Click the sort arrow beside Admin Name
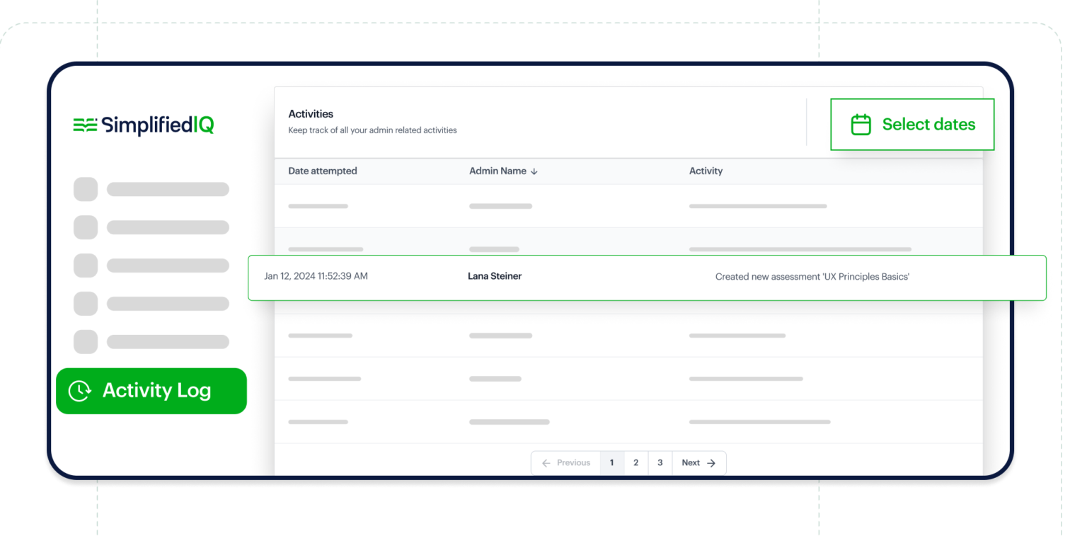The width and height of the screenshot is (1087, 536). coord(534,171)
